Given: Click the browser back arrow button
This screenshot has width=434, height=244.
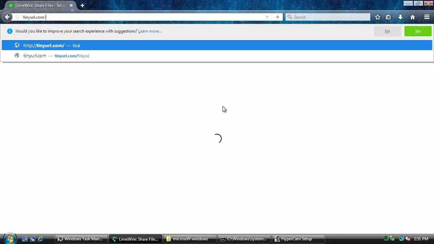Looking at the screenshot, I should [7, 17].
